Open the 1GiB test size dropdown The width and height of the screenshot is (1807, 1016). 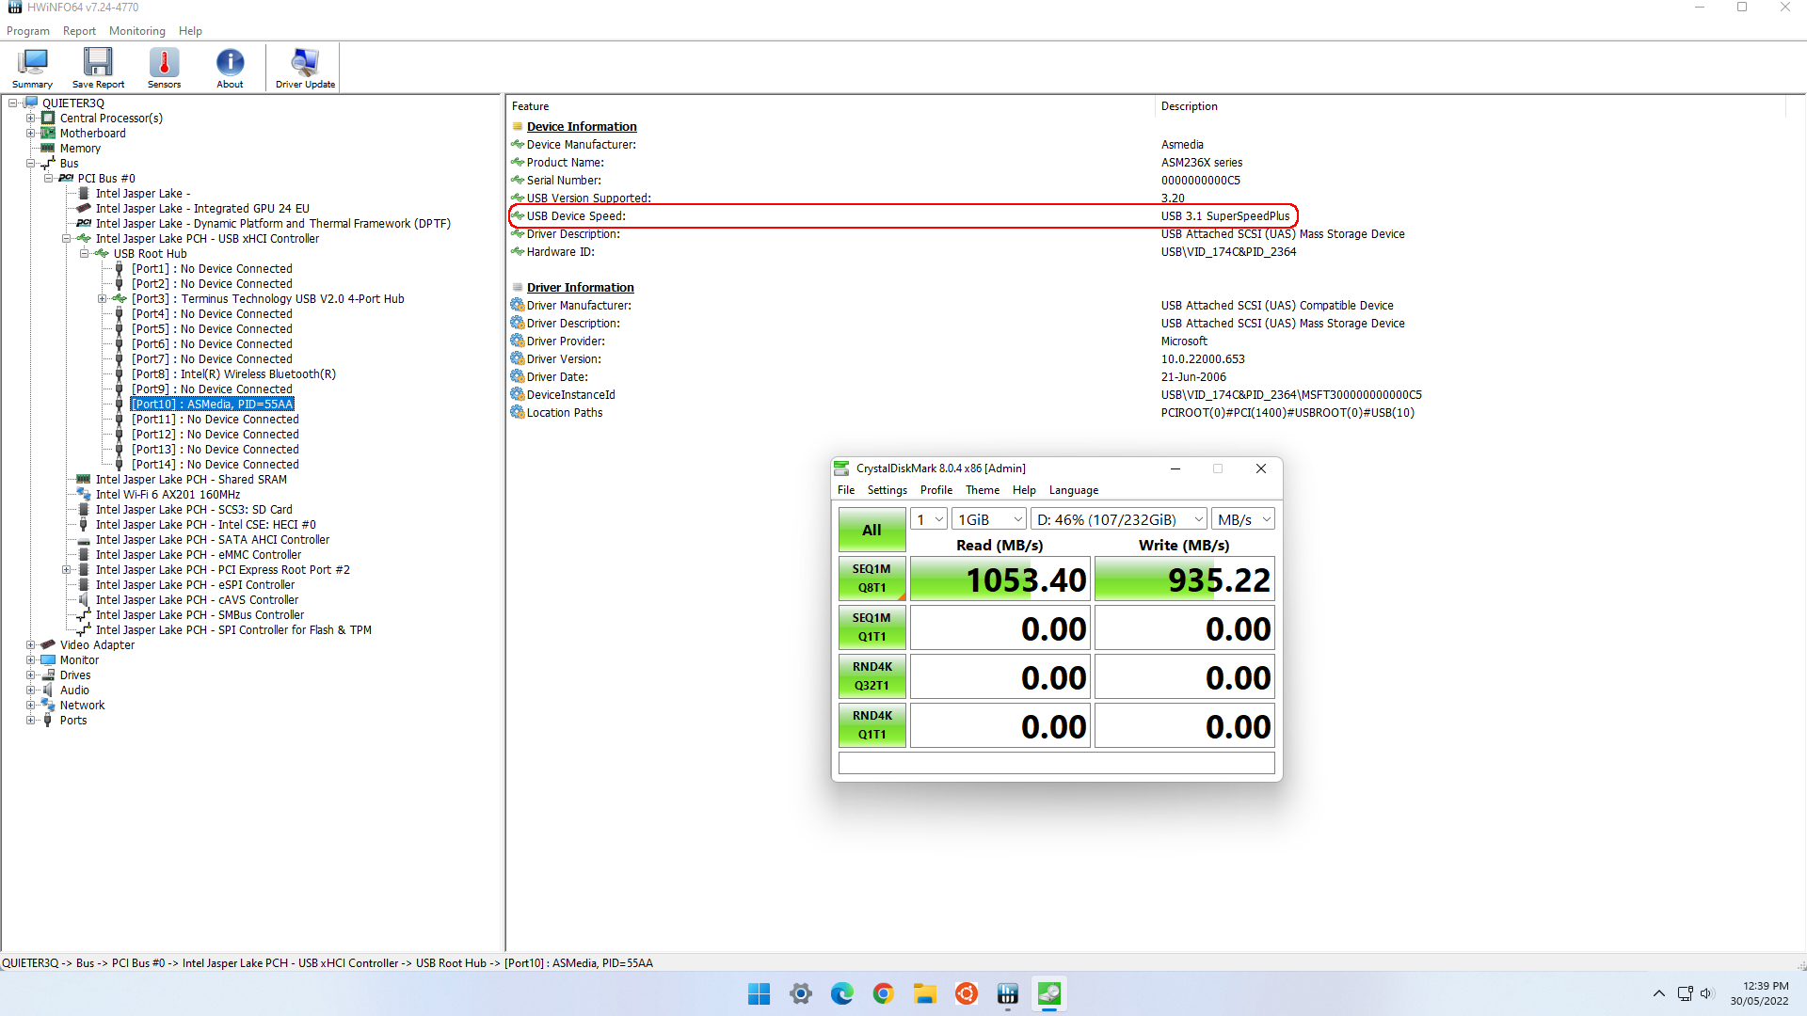pyautogui.click(x=989, y=519)
